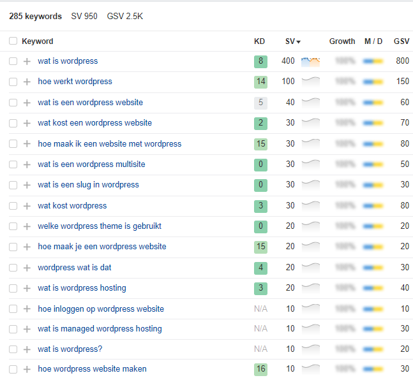413x378 pixels.
Task: Select all keywords with the header checkbox
Action: click(13, 41)
